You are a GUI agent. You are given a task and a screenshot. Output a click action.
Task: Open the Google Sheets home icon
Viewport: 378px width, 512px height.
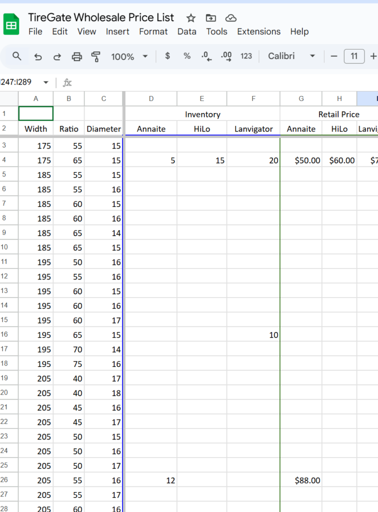click(11, 24)
